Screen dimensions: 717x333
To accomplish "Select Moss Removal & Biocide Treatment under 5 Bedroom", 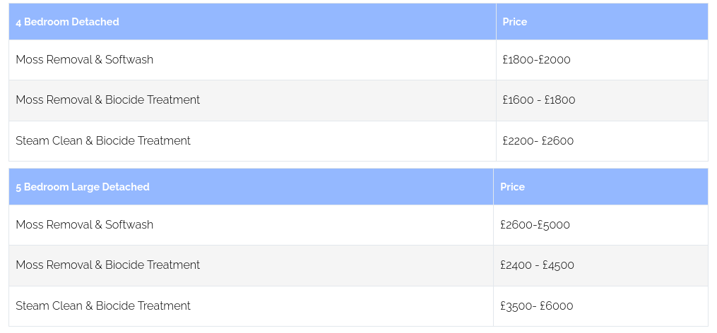I will [x=107, y=265].
